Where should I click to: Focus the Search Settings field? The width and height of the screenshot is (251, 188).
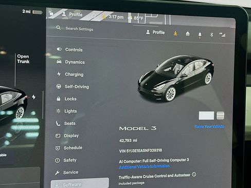point(79,29)
